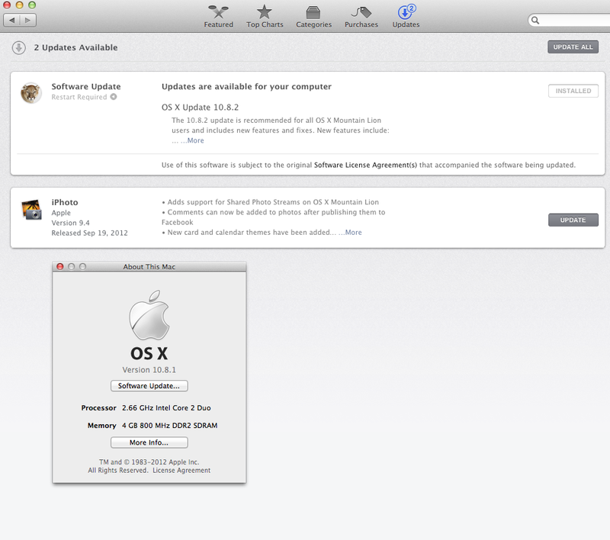This screenshot has width=610, height=540.
Task: Close the About This Mac window
Action: click(60, 266)
